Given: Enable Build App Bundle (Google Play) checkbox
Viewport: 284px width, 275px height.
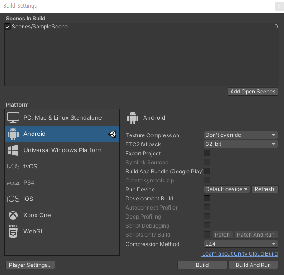Looking at the screenshot, I should tap(207, 171).
